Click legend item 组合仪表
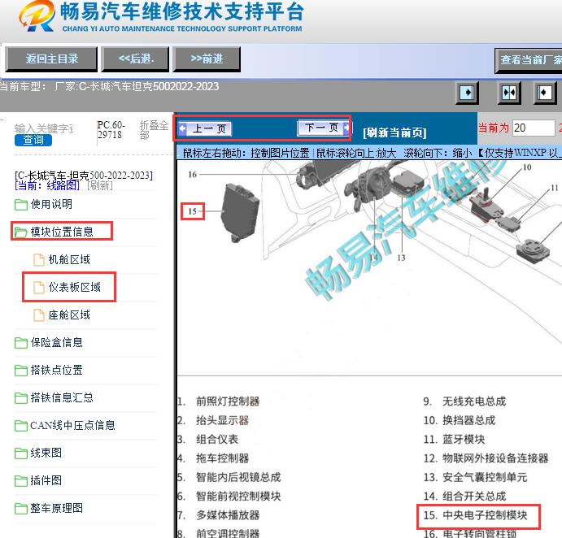Screen dimensions: 562x538 click(x=217, y=439)
